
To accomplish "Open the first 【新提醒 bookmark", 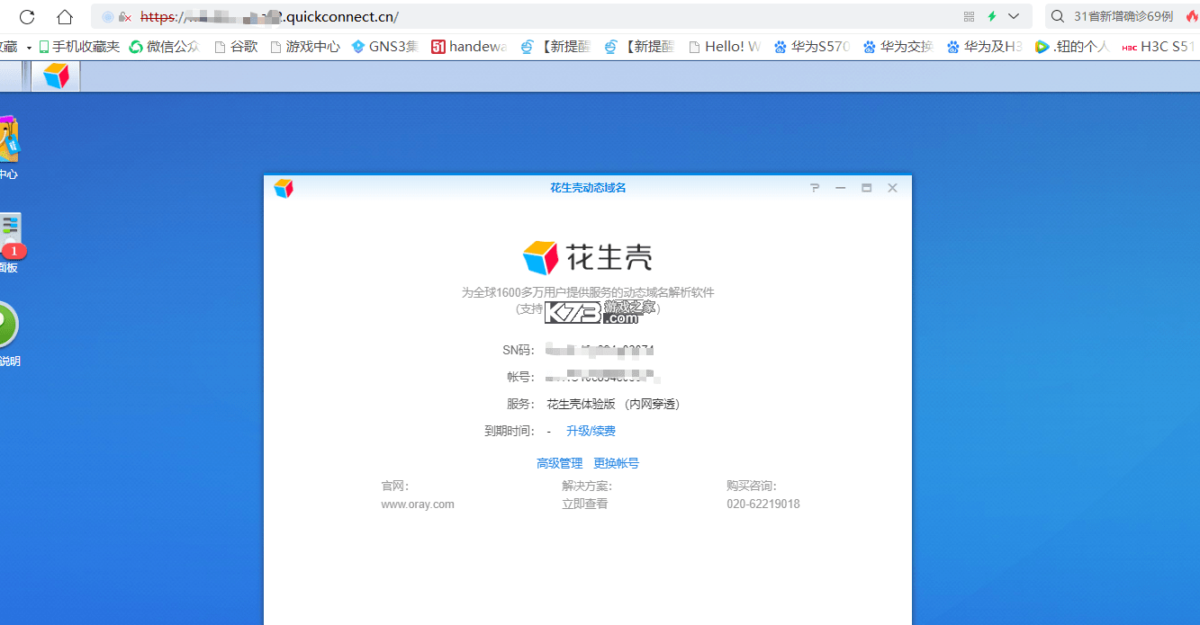I will pos(555,47).
